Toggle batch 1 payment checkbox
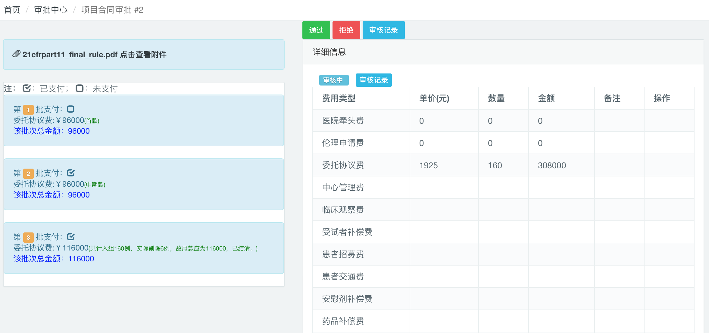Viewport: 709px width, 333px height. (x=71, y=109)
